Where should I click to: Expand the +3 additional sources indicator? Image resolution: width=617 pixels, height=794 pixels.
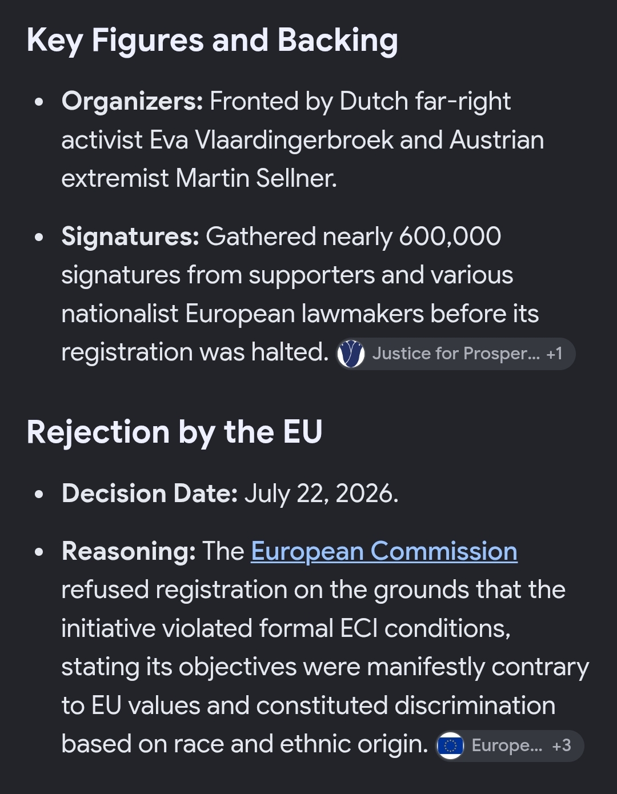pos(562,745)
